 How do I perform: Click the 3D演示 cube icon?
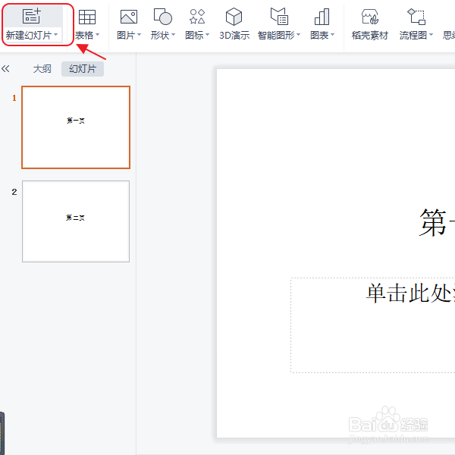click(234, 17)
